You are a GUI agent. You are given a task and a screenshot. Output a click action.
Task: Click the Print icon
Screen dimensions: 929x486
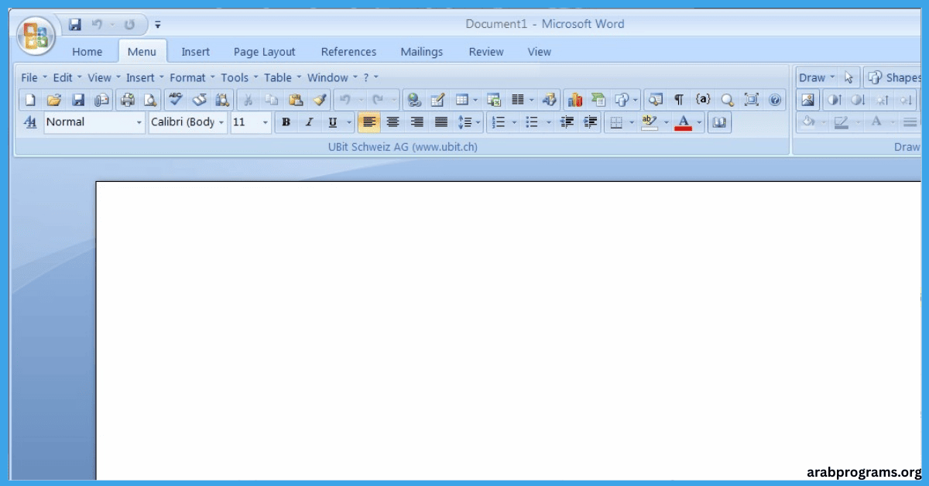(128, 100)
